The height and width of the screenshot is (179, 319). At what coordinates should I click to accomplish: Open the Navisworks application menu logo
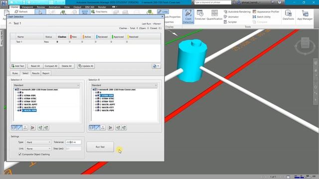[x=4, y=3]
